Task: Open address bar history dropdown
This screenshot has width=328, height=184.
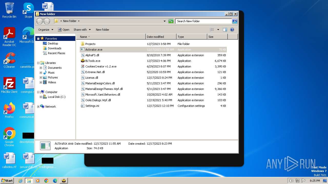Action: pos(165,21)
